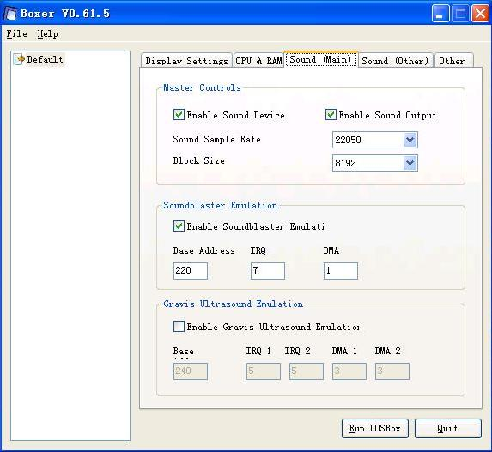Viewport: 492px width, 452px height.
Task: Switch to the Sound (Other) tab
Action: click(x=395, y=61)
